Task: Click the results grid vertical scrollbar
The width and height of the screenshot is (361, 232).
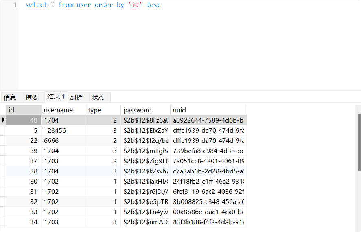Action: (x=358, y=138)
